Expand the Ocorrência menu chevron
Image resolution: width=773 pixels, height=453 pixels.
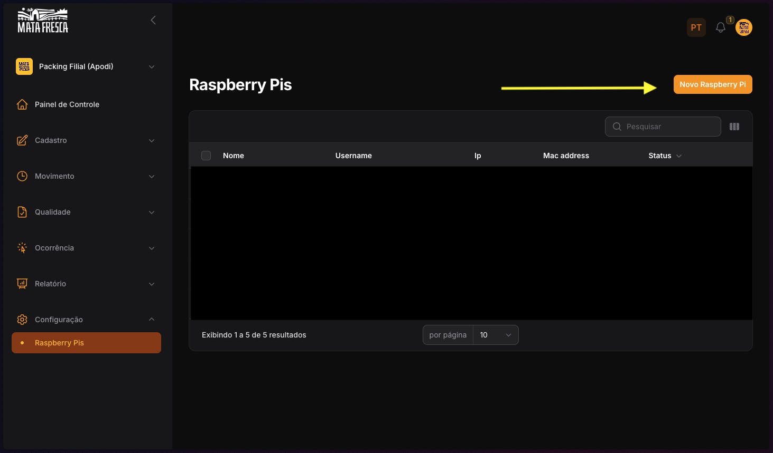152,248
